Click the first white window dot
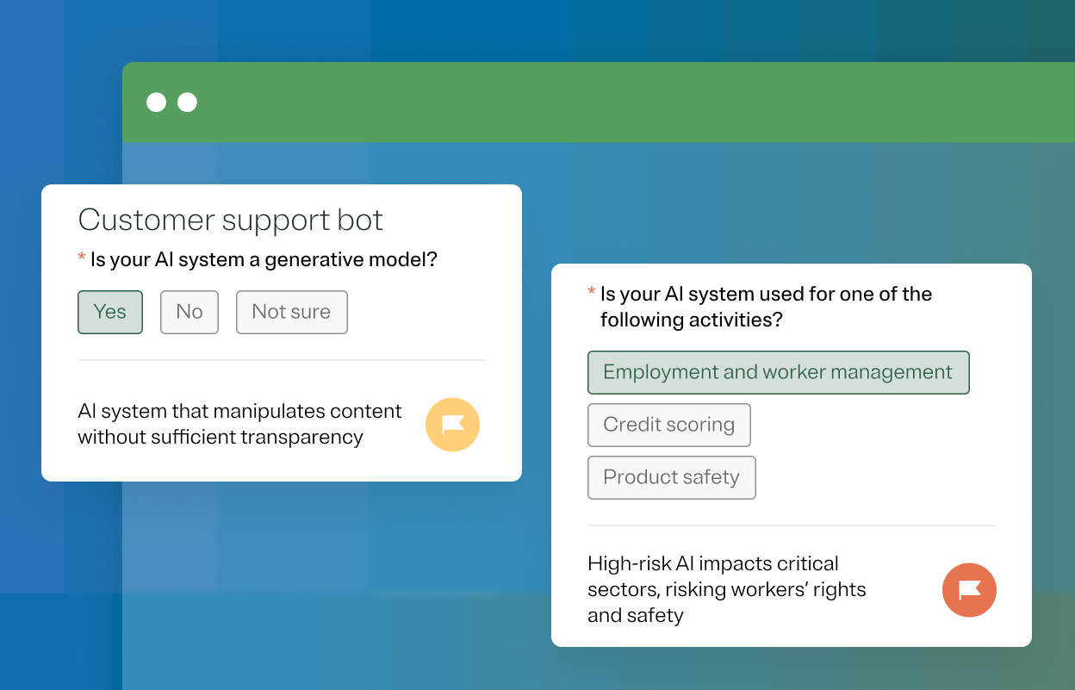 pyautogui.click(x=156, y=103)
